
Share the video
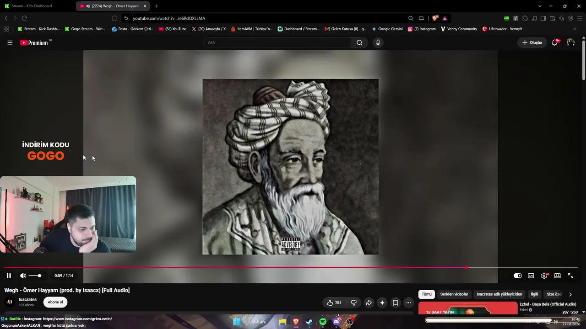pos(369,302)
